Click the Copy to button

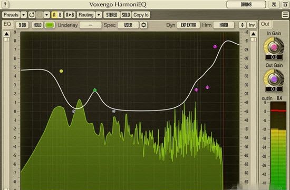pos(141,15)
